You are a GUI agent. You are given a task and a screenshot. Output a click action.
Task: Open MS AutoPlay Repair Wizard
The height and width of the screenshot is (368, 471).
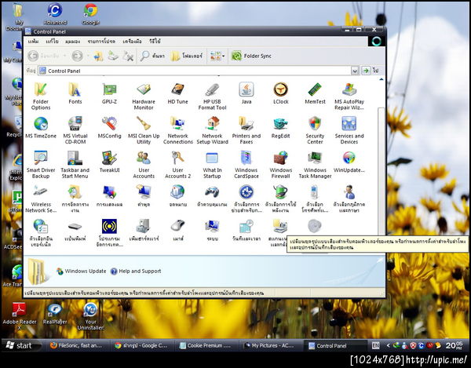(x=349, y=96)
